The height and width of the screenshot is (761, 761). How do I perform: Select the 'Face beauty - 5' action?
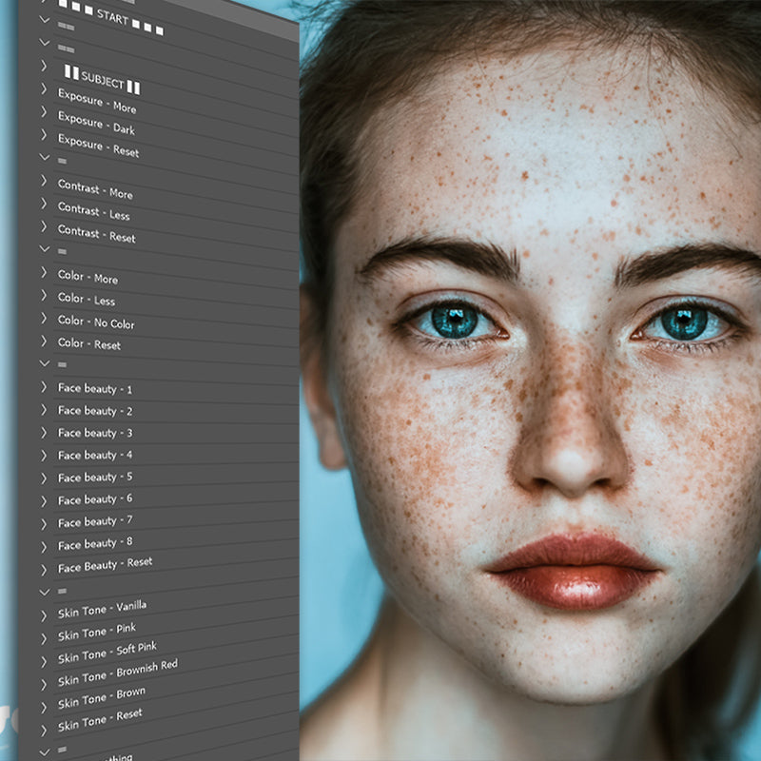tap(95, 477)
